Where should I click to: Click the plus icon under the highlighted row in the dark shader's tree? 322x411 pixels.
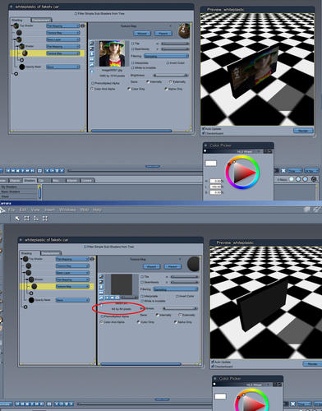[31, 293]
